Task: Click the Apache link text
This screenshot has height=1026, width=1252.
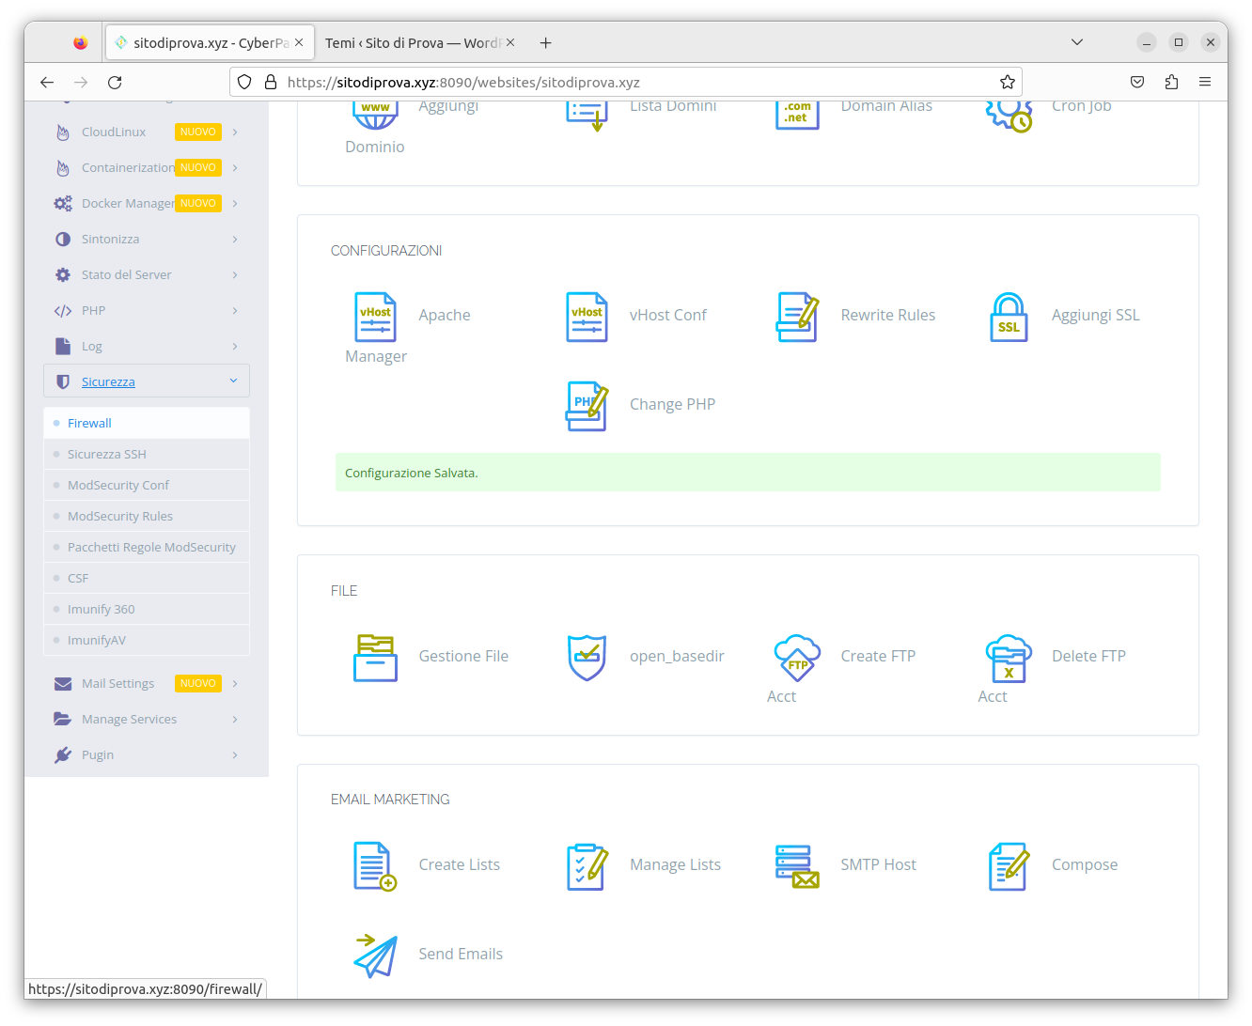Action: tap(445, 316)
